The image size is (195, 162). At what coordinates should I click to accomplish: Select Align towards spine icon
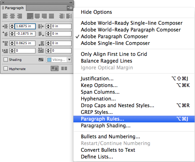[62, 16]
